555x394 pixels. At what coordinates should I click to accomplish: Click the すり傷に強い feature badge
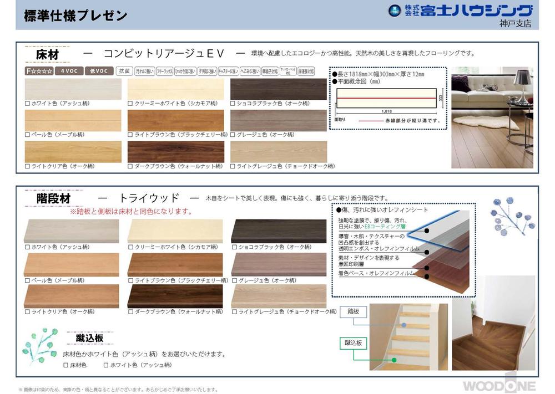point(207,71)
